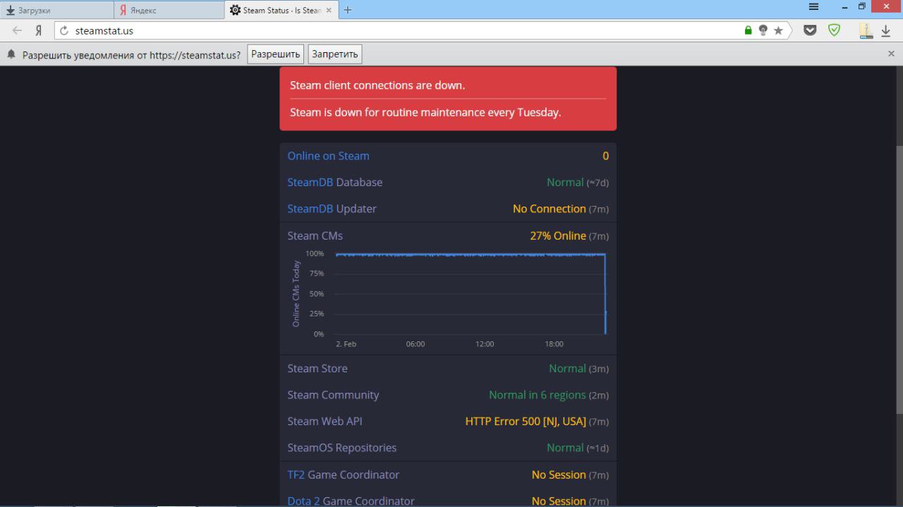Click the Steam Community label
This screenshot has height=507, width=903.
click(x=333, y=395)
